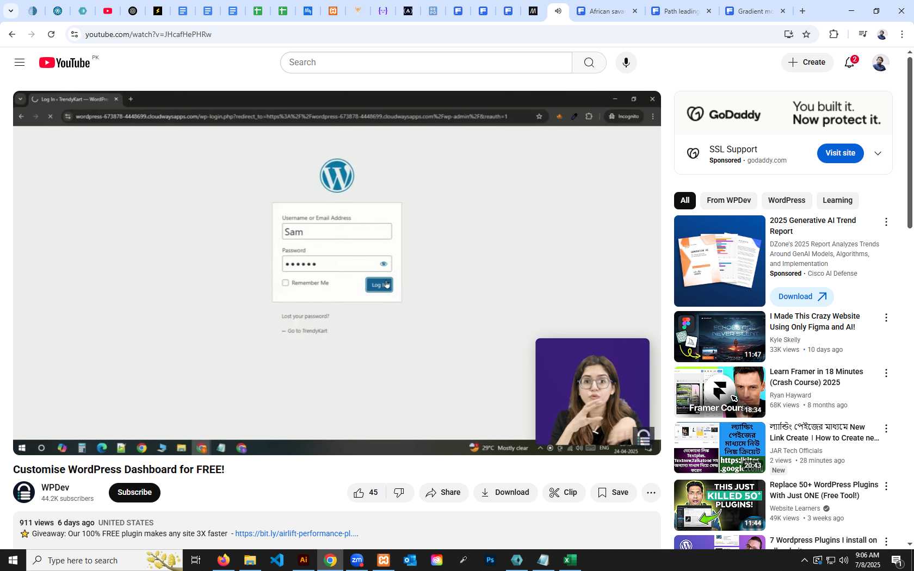Switch to African savanna browser tab

(607, 11)
